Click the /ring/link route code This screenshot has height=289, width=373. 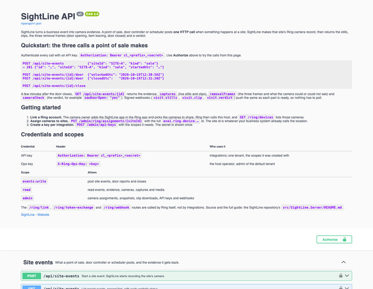[x=39, y=207]
